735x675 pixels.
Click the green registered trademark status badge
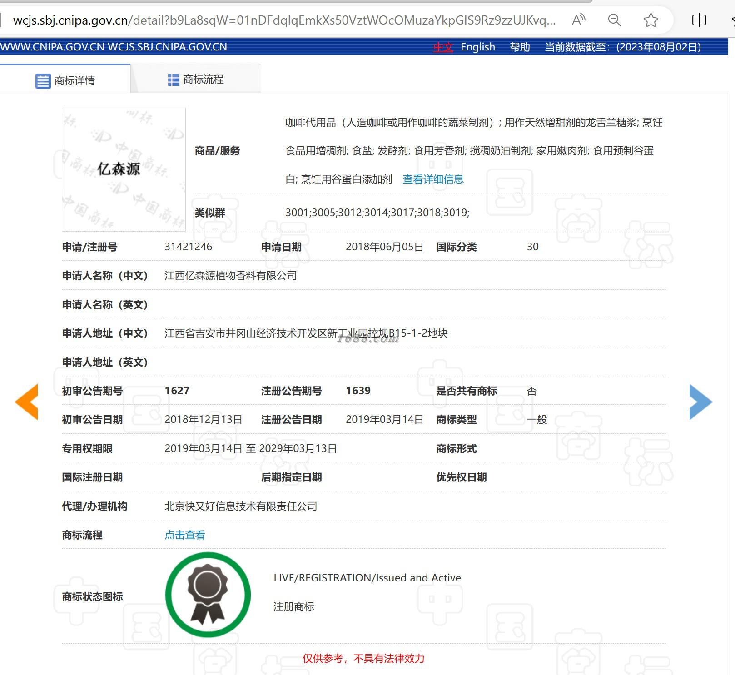click(x=208, y=595)
